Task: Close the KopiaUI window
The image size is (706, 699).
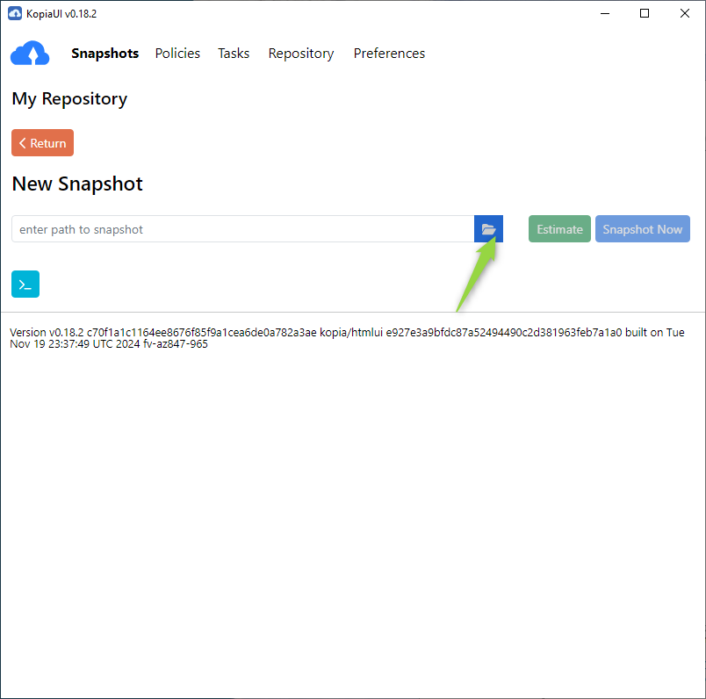Action: 685,13
